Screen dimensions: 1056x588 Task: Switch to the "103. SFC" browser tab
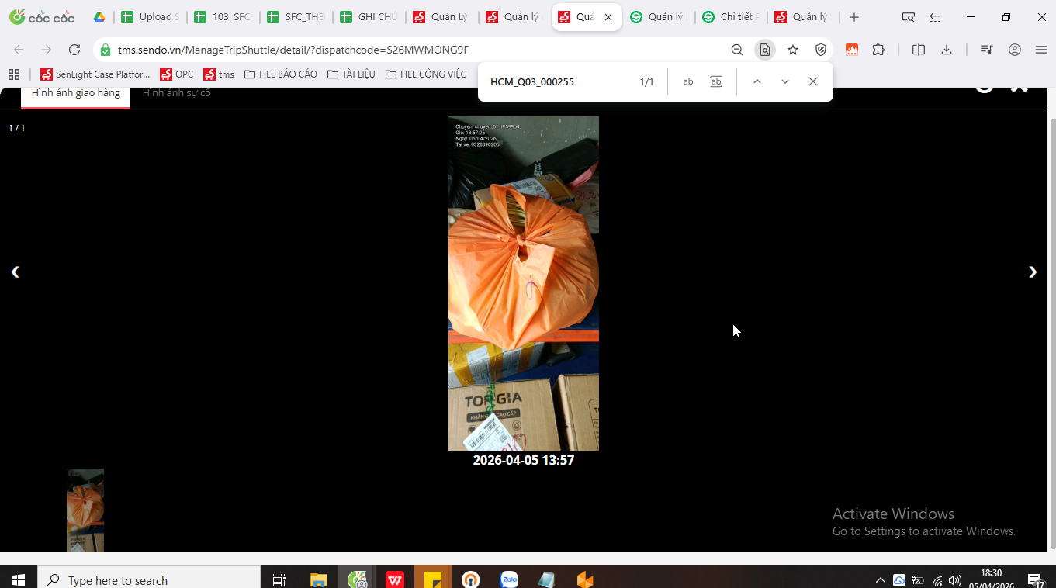(x=223, y=17)
